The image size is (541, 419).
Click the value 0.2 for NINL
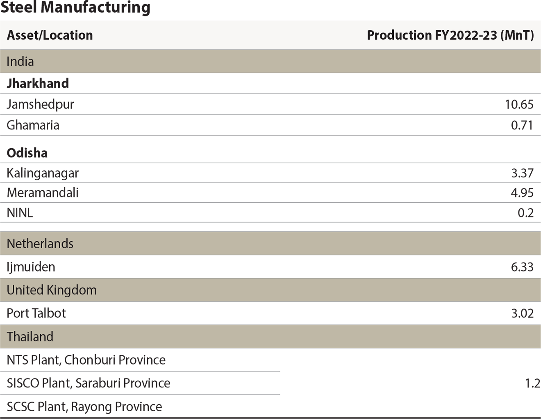click(x=525, y=213)
